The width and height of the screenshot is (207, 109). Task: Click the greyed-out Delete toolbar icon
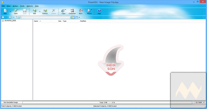tap(53, 12)
